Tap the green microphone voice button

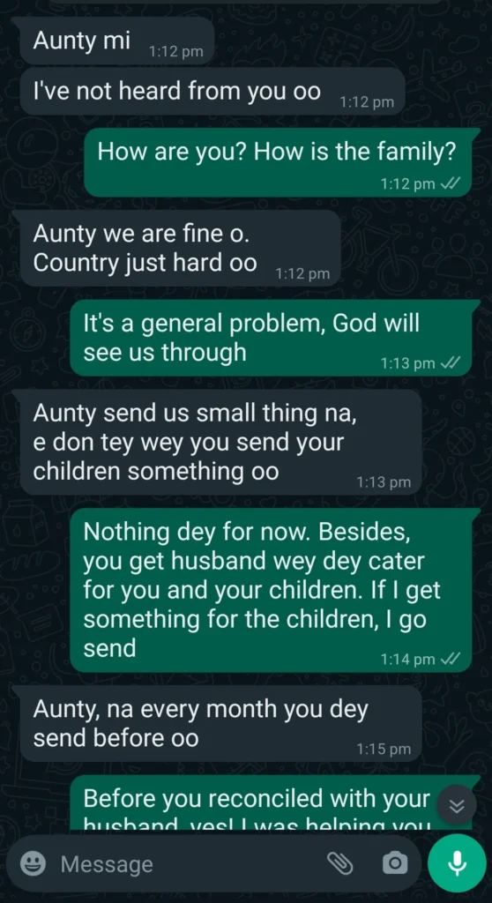pyautogui.click(x=458, y=862)
